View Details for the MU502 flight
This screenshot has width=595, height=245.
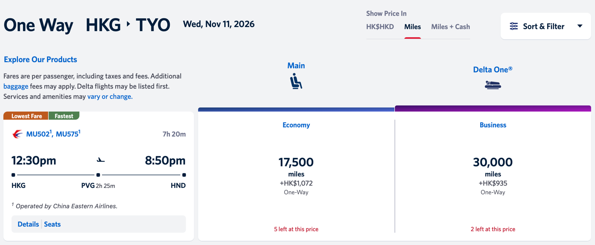[x=28, y=224]
